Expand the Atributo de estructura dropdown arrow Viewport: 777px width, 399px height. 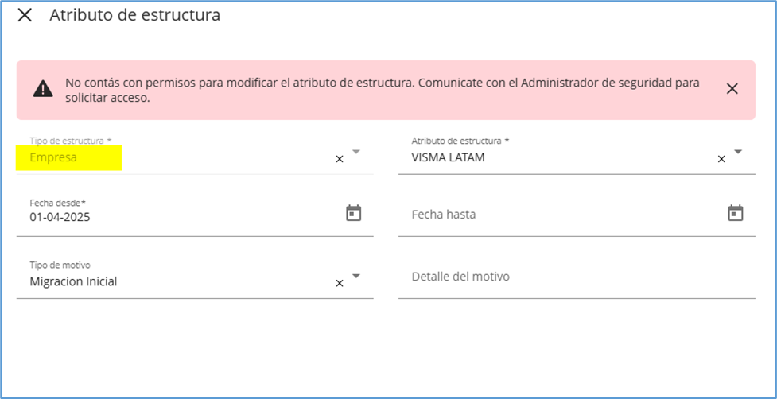pyautogui.click(x=738, y=151)
